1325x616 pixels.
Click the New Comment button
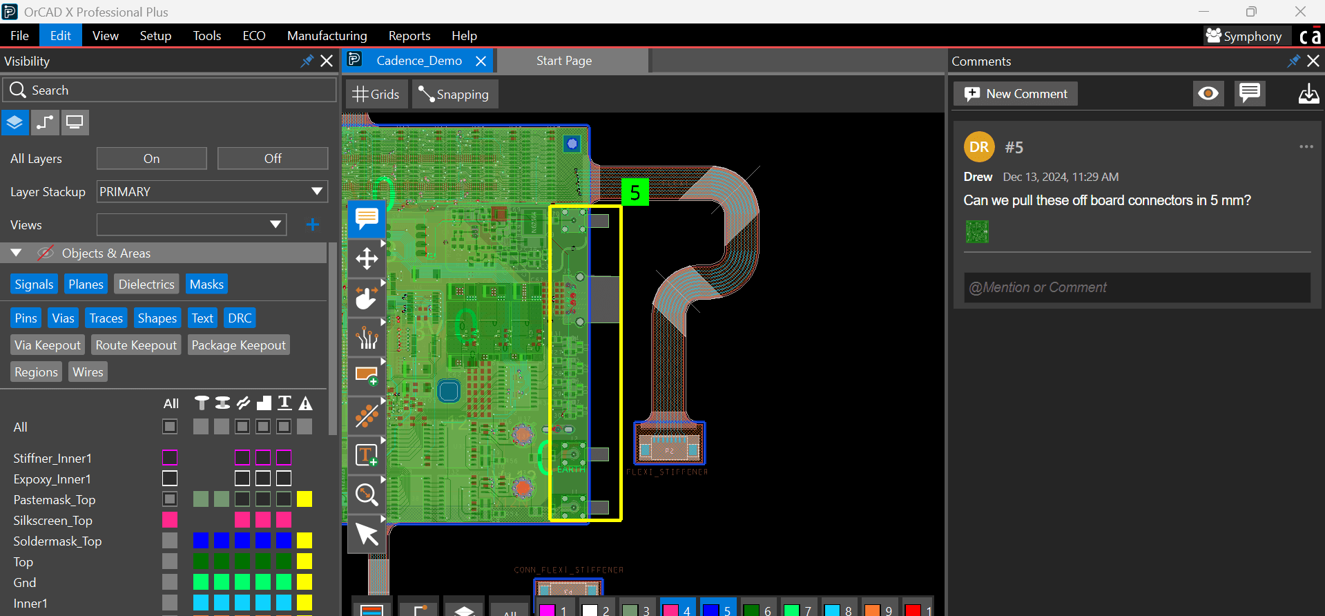click(x=1016, y=93)
